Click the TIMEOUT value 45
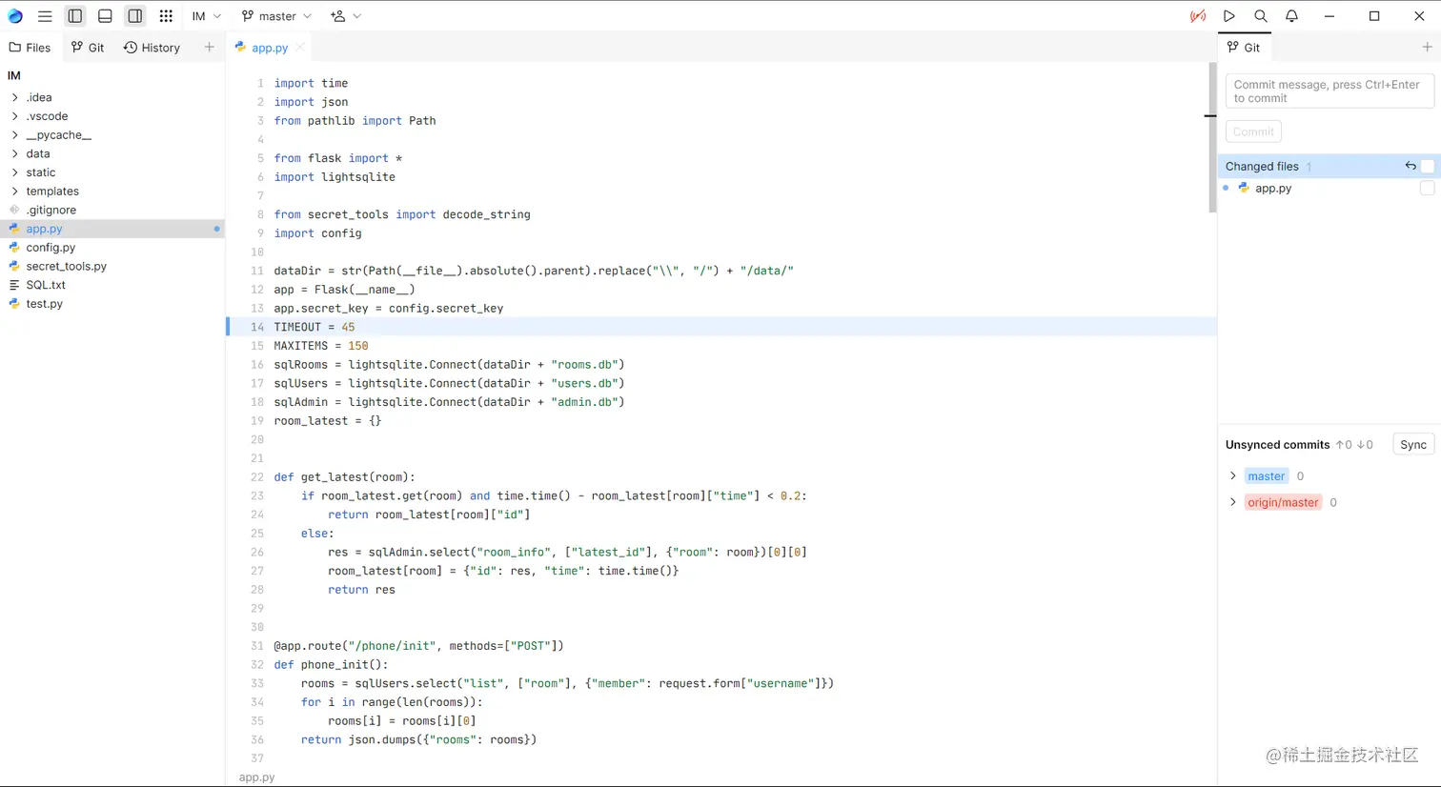 coord(348,327)
